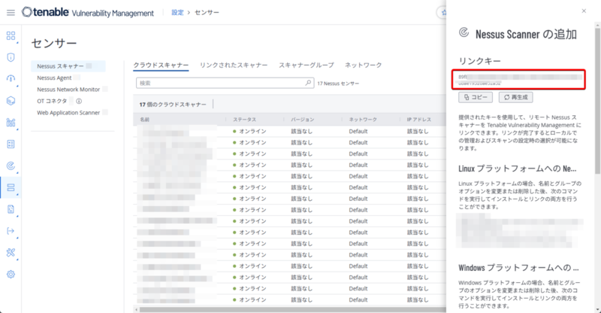Open the export arrow icon in sidebar
This screenshot has height=313, width=601.
[11, 231]
